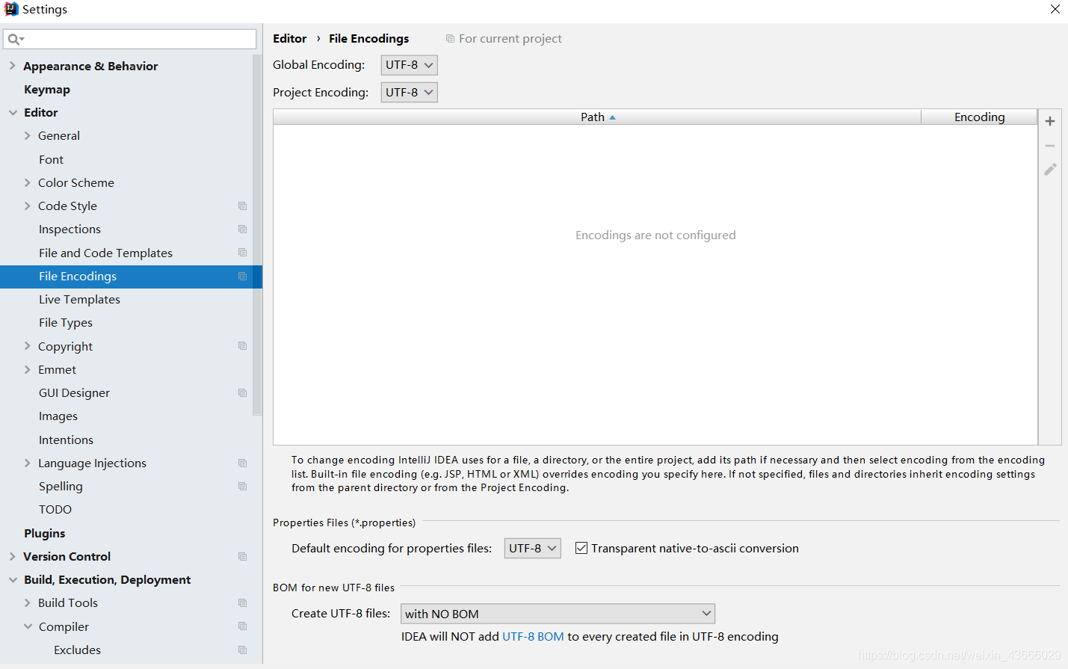Click Editor in the breadcrumb
The height and width of the screenshot is (669, 1068).
coord(289,38)
